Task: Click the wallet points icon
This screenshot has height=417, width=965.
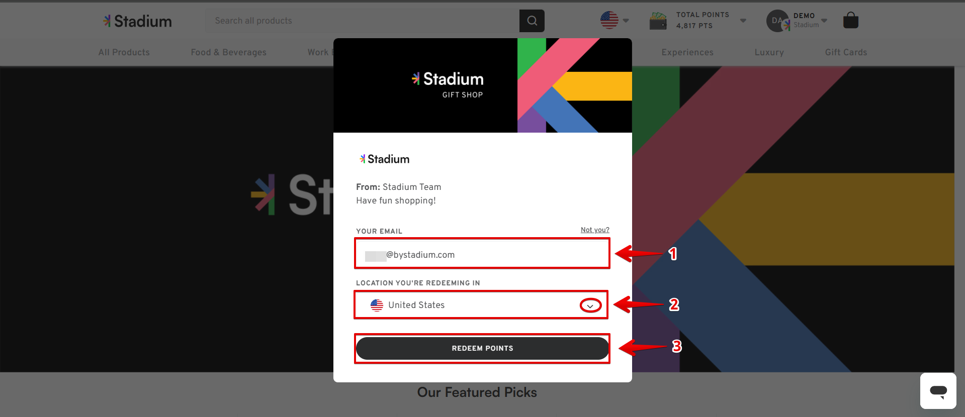Action: click(x=658, y=21)
